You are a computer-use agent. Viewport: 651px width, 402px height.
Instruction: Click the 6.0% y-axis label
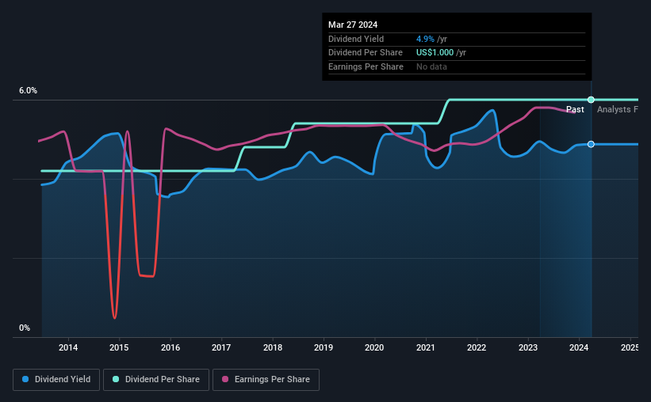pos(28,90)
